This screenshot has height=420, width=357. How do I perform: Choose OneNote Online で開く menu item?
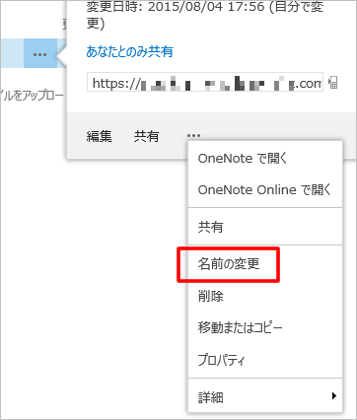(265, 190)
